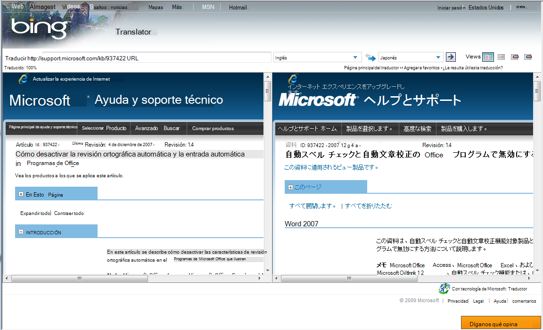
Task: Open the MSN menu item
Action: [x=207, y=7]
